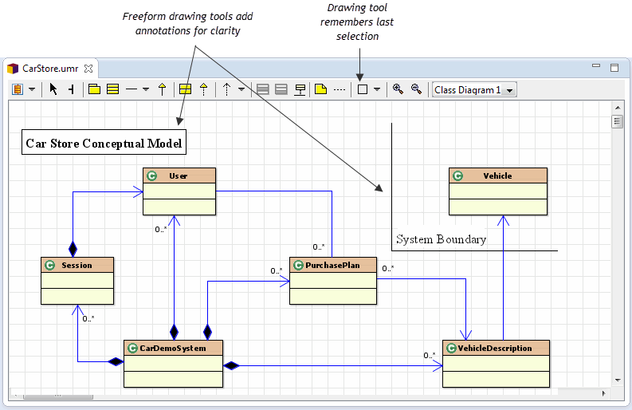The image size is (632, 410).
Task: Click the yellow note tool icon
Action: coord(320,89)
